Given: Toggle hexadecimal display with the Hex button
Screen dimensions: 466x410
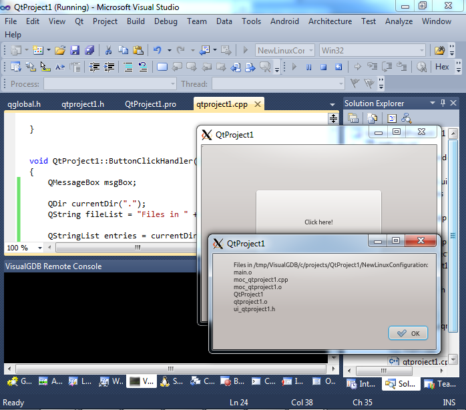Looking at the screenshot, I should (x=442, y=67).
